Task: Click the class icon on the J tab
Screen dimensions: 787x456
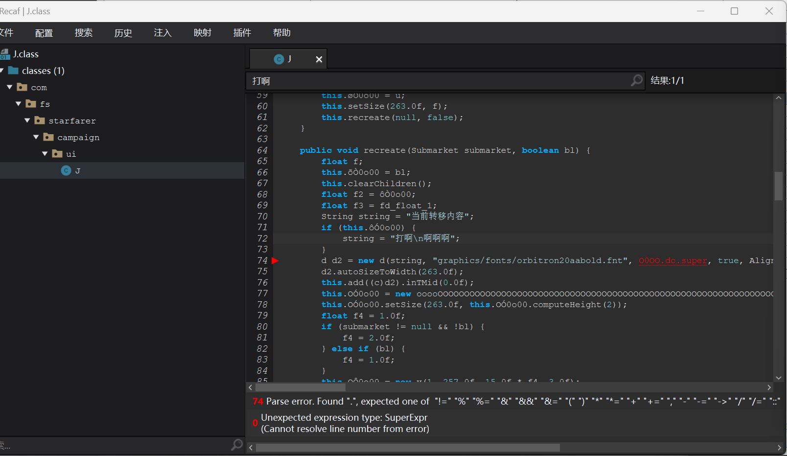Action: tap(279, 59)
